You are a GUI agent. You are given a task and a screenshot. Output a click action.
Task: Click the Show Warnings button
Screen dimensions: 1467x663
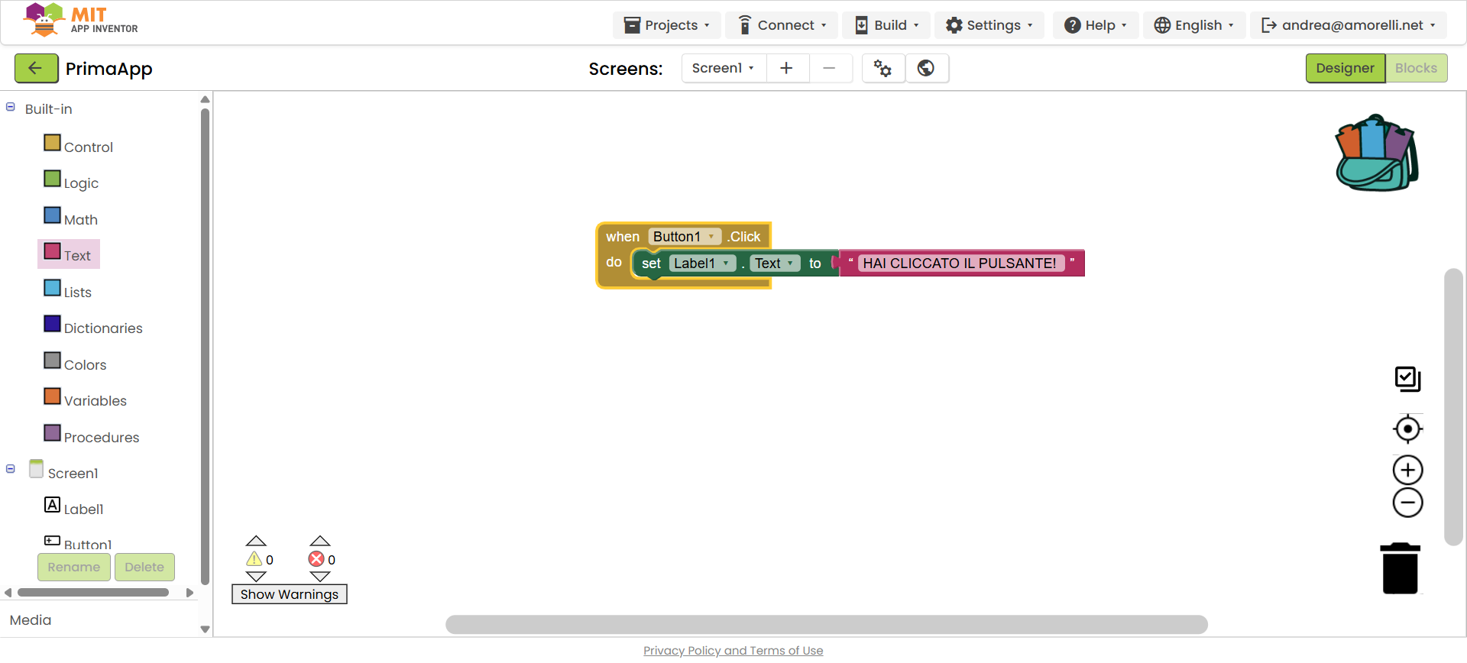click(289, 594)
